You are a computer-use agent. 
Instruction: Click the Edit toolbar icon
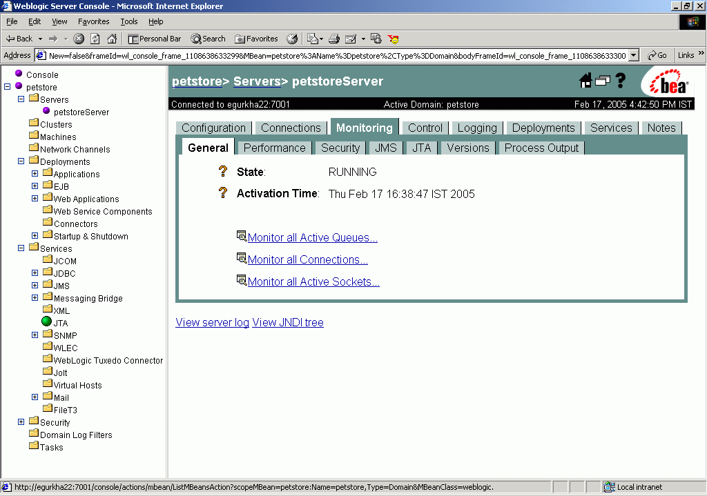tap(351, 39)
